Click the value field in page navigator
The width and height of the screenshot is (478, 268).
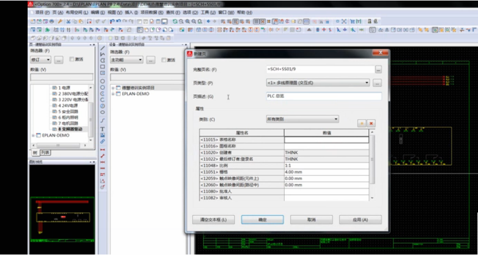click(x=62, y=77)
